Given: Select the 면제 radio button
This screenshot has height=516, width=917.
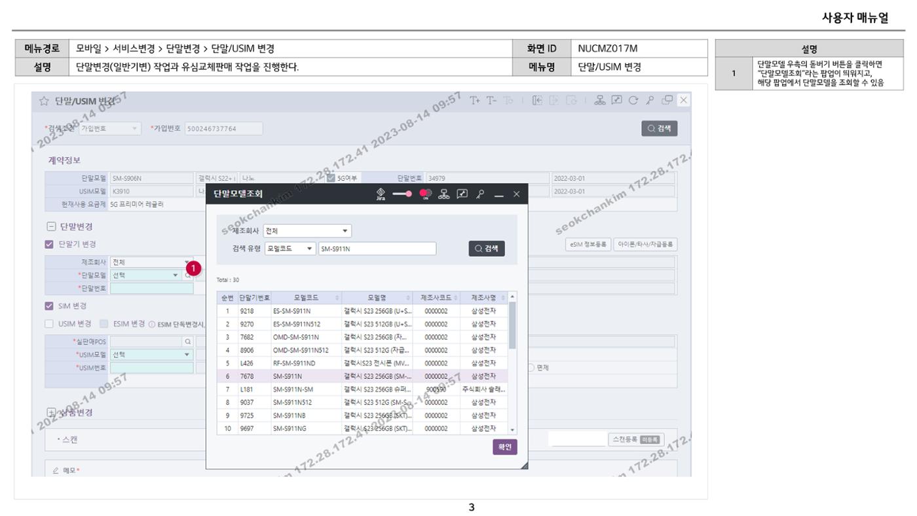Looking at the screenshot, I should (530, 367).
